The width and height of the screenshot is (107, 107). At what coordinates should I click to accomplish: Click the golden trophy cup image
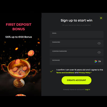click(x=18, y=72)
